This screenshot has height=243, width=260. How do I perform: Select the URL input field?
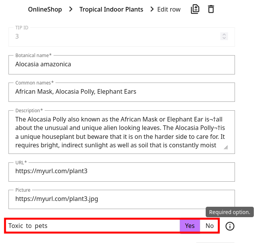[122, 172]
